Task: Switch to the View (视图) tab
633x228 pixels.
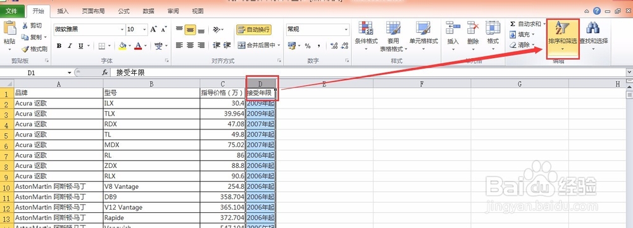Action: (197, 11)
